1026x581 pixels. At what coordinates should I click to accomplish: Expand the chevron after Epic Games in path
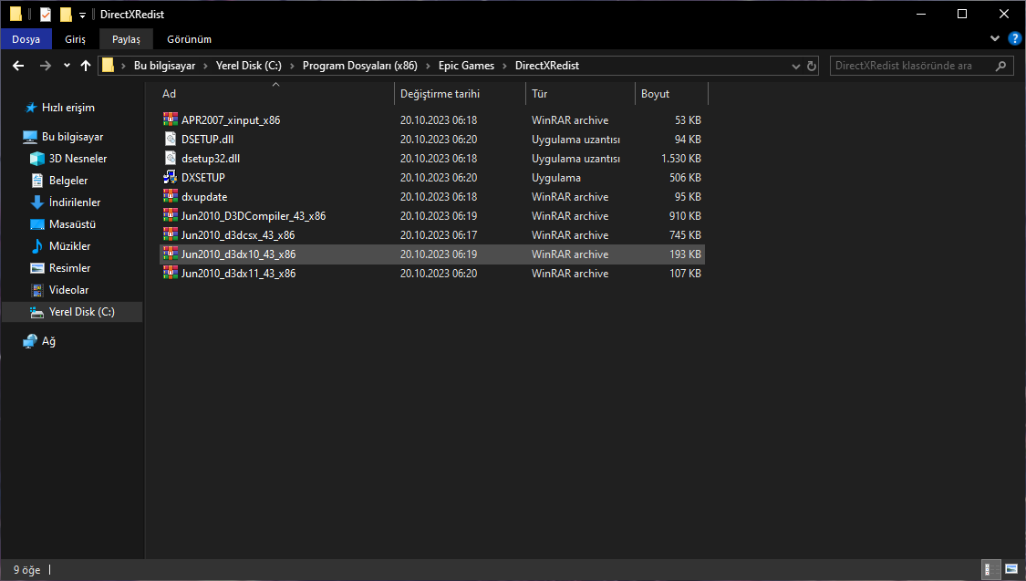[504, 66]
